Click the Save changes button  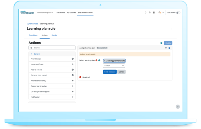point(110,72)
